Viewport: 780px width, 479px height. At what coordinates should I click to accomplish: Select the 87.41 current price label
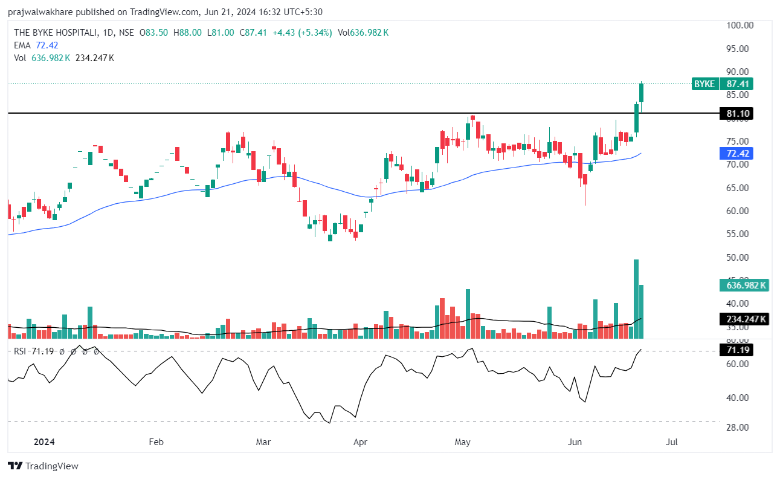[739, 84]
